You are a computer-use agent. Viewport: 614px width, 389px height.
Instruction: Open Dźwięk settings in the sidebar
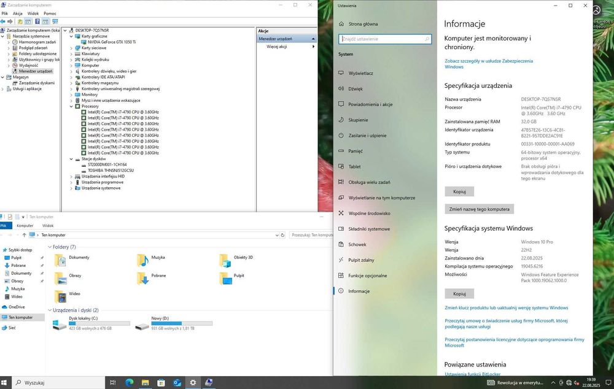point(356,89)
